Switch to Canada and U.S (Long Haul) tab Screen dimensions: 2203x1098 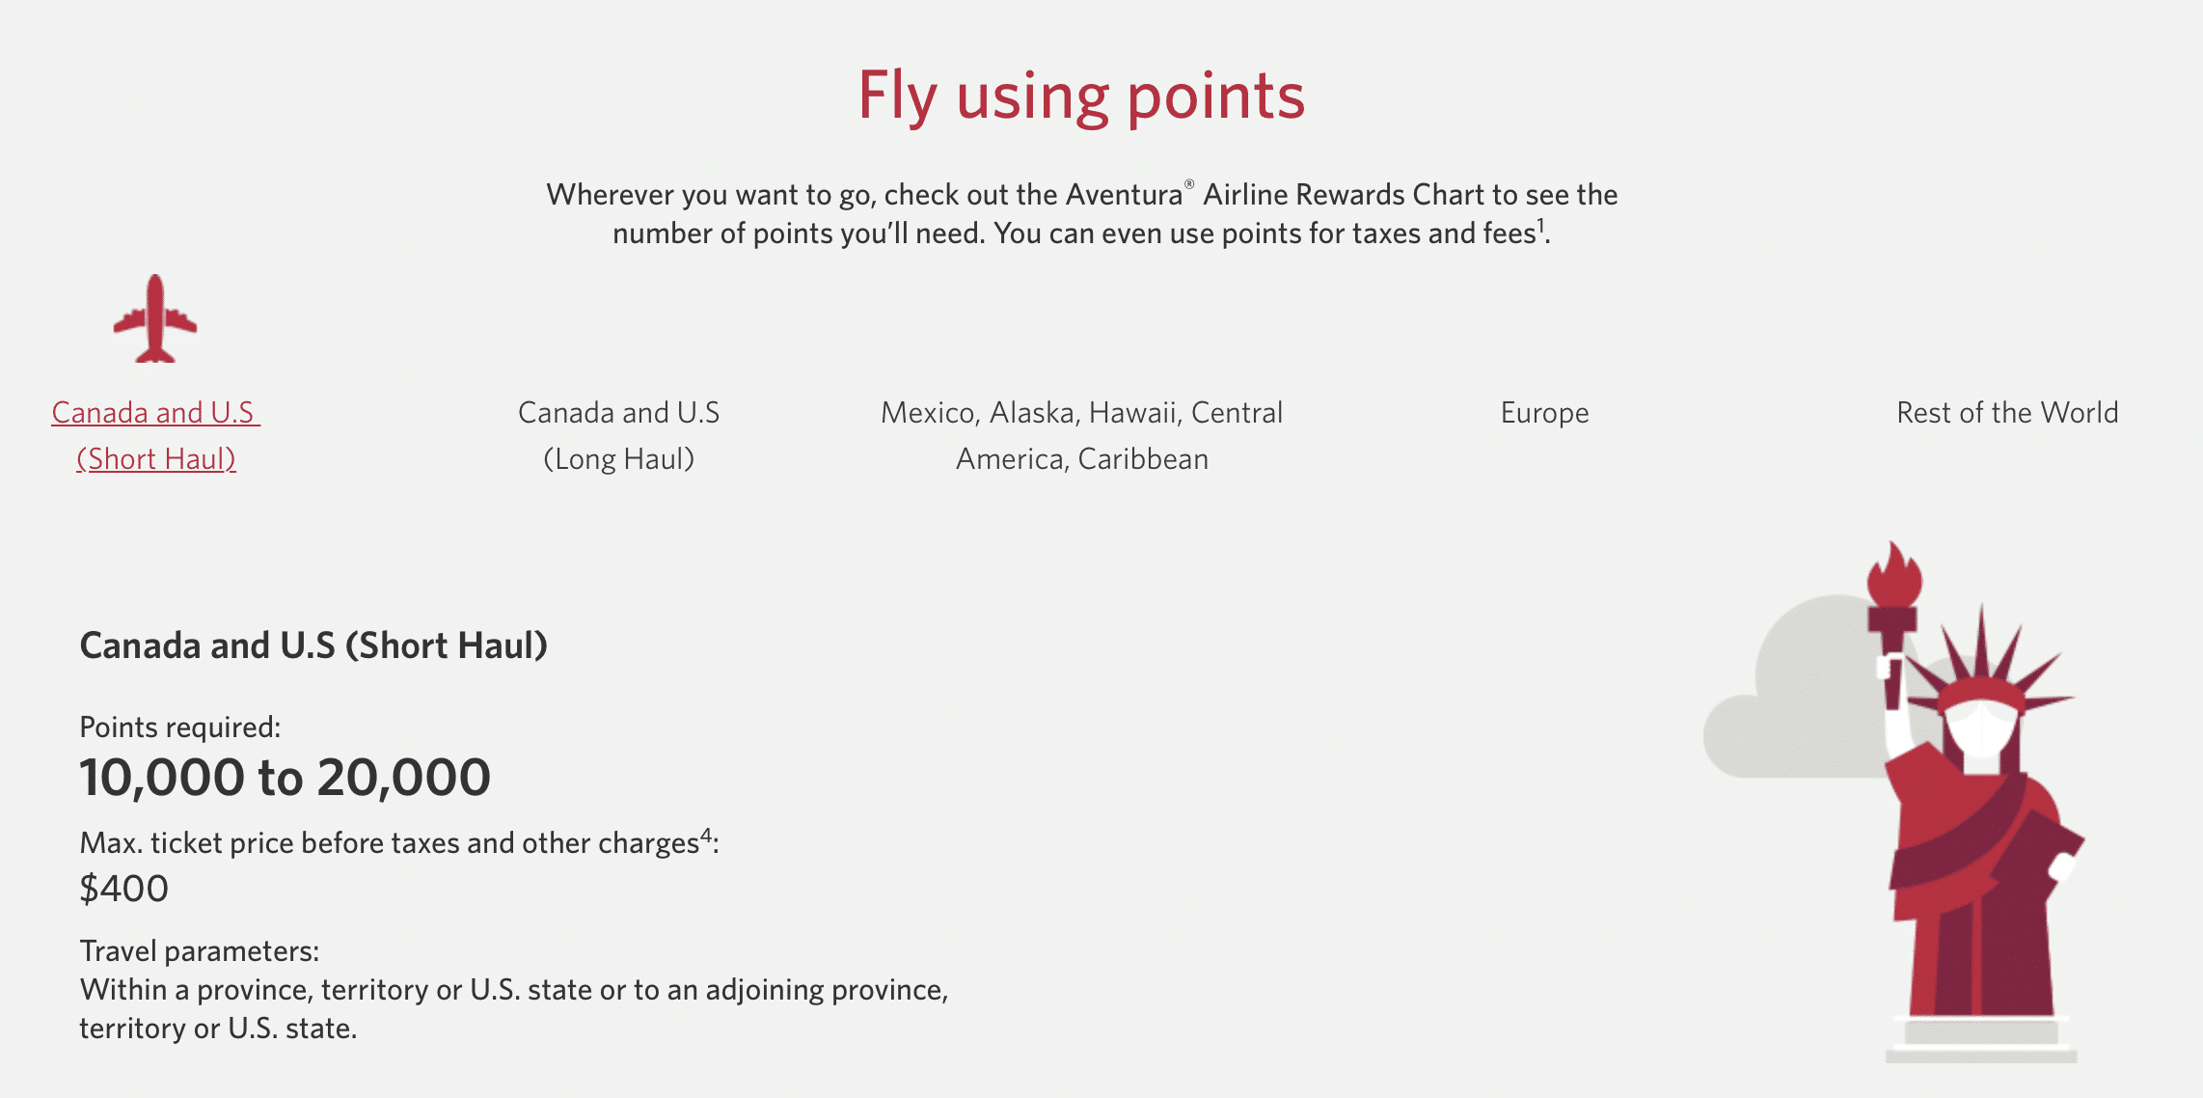[618, 435]
